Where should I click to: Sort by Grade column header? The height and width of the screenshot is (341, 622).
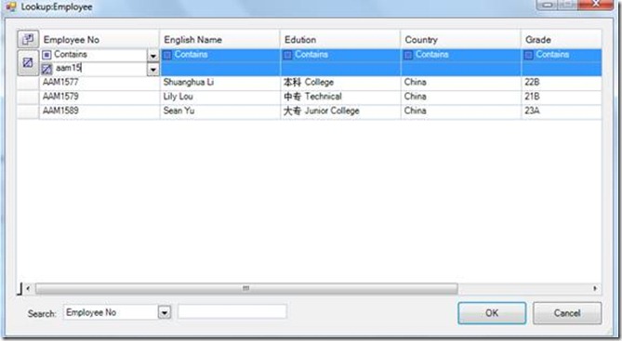(562, 40)
